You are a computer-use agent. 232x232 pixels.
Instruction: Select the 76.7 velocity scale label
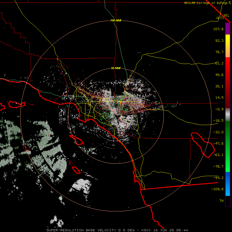pyautogui.click(x=219, y=52)
